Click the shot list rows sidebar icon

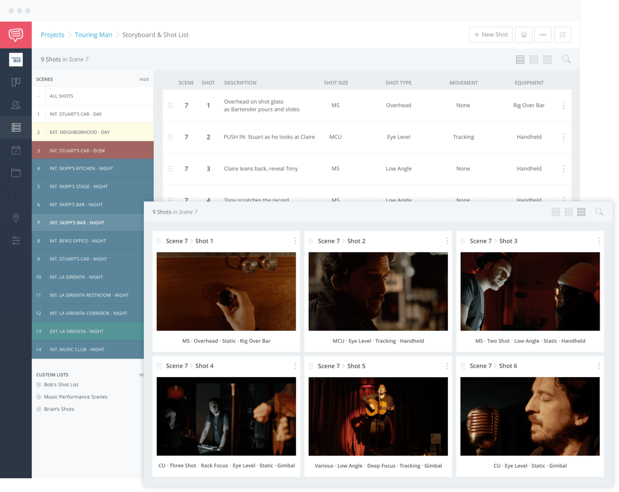(16, 127)
